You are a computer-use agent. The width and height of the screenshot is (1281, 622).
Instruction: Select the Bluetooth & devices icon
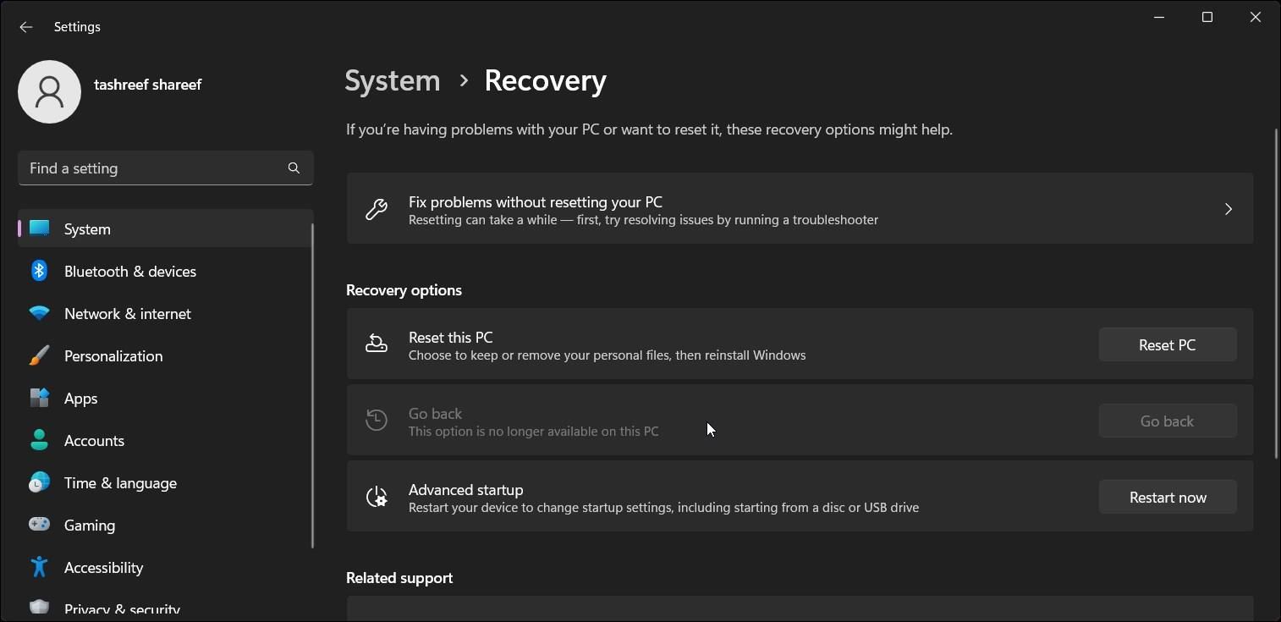(x=39, y=271)
